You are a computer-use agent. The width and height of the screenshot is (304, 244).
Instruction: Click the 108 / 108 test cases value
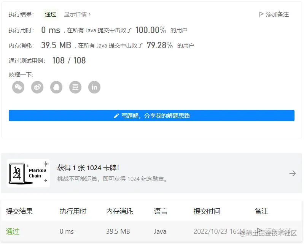coord(69,60)
